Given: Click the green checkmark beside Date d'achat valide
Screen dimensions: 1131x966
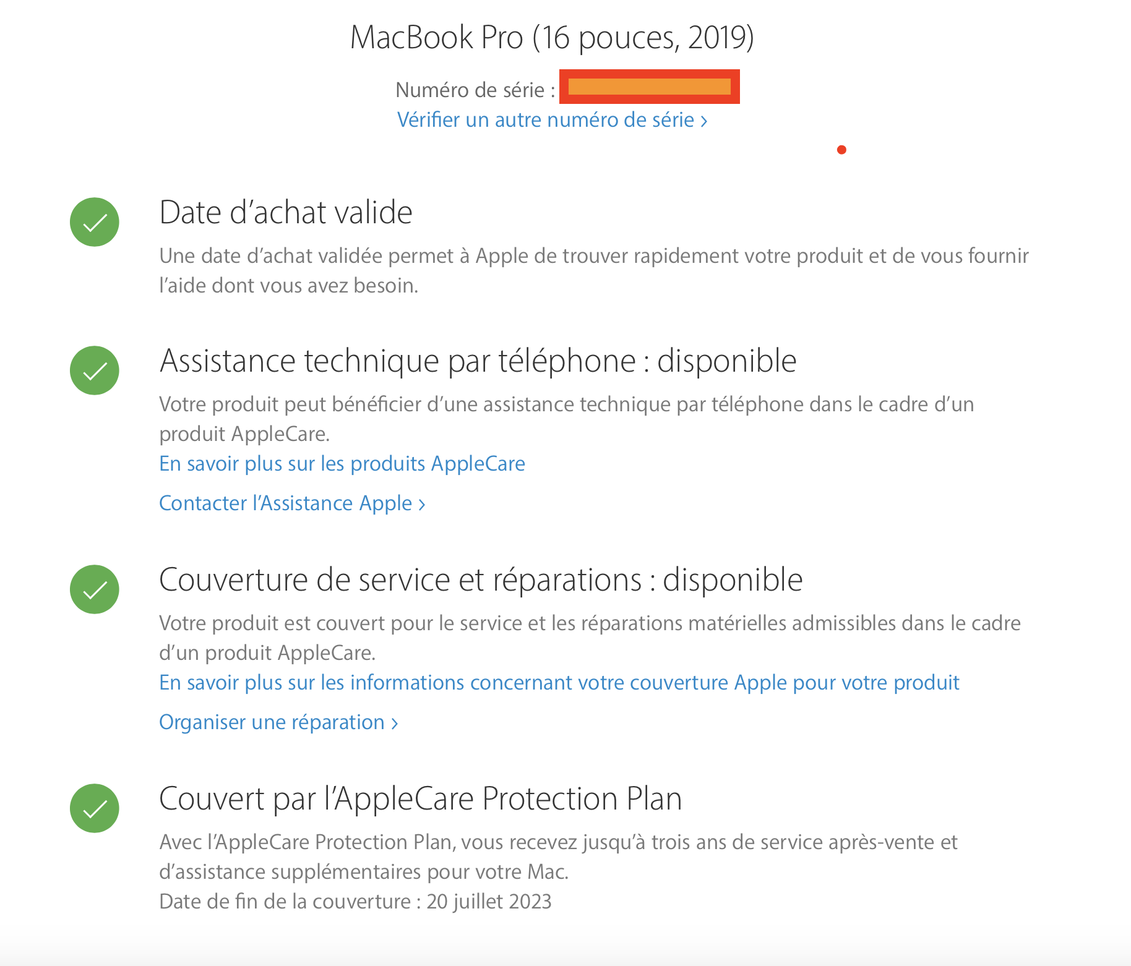Looking at the screenshot, I should coord(95,222).
